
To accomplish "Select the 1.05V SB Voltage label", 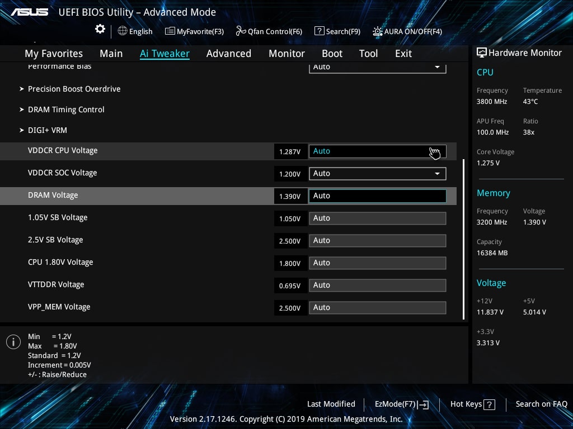I will tap(58, 218).
